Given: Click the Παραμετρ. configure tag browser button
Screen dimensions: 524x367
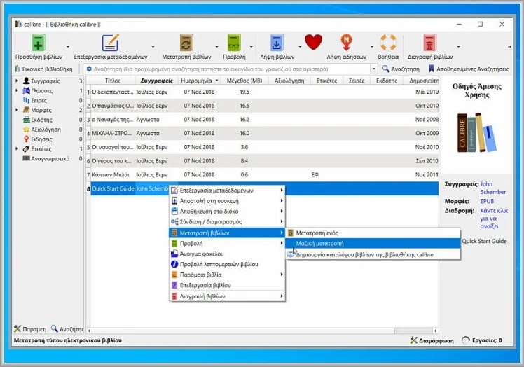Looking at the screenshot, I should pyautogui.click(x=30, y=329).
